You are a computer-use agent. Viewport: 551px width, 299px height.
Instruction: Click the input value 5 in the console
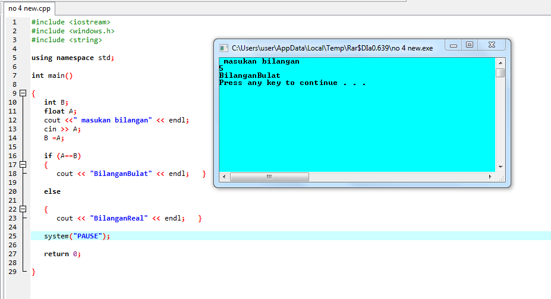221,68
